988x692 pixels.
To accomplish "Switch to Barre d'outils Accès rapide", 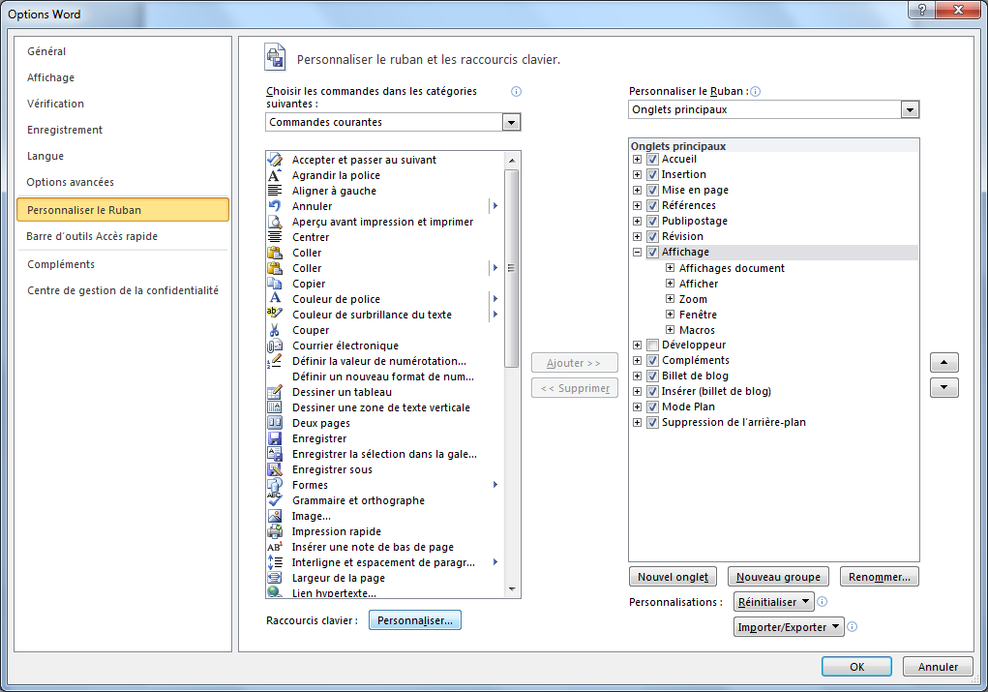I will (x=92, y=236).
